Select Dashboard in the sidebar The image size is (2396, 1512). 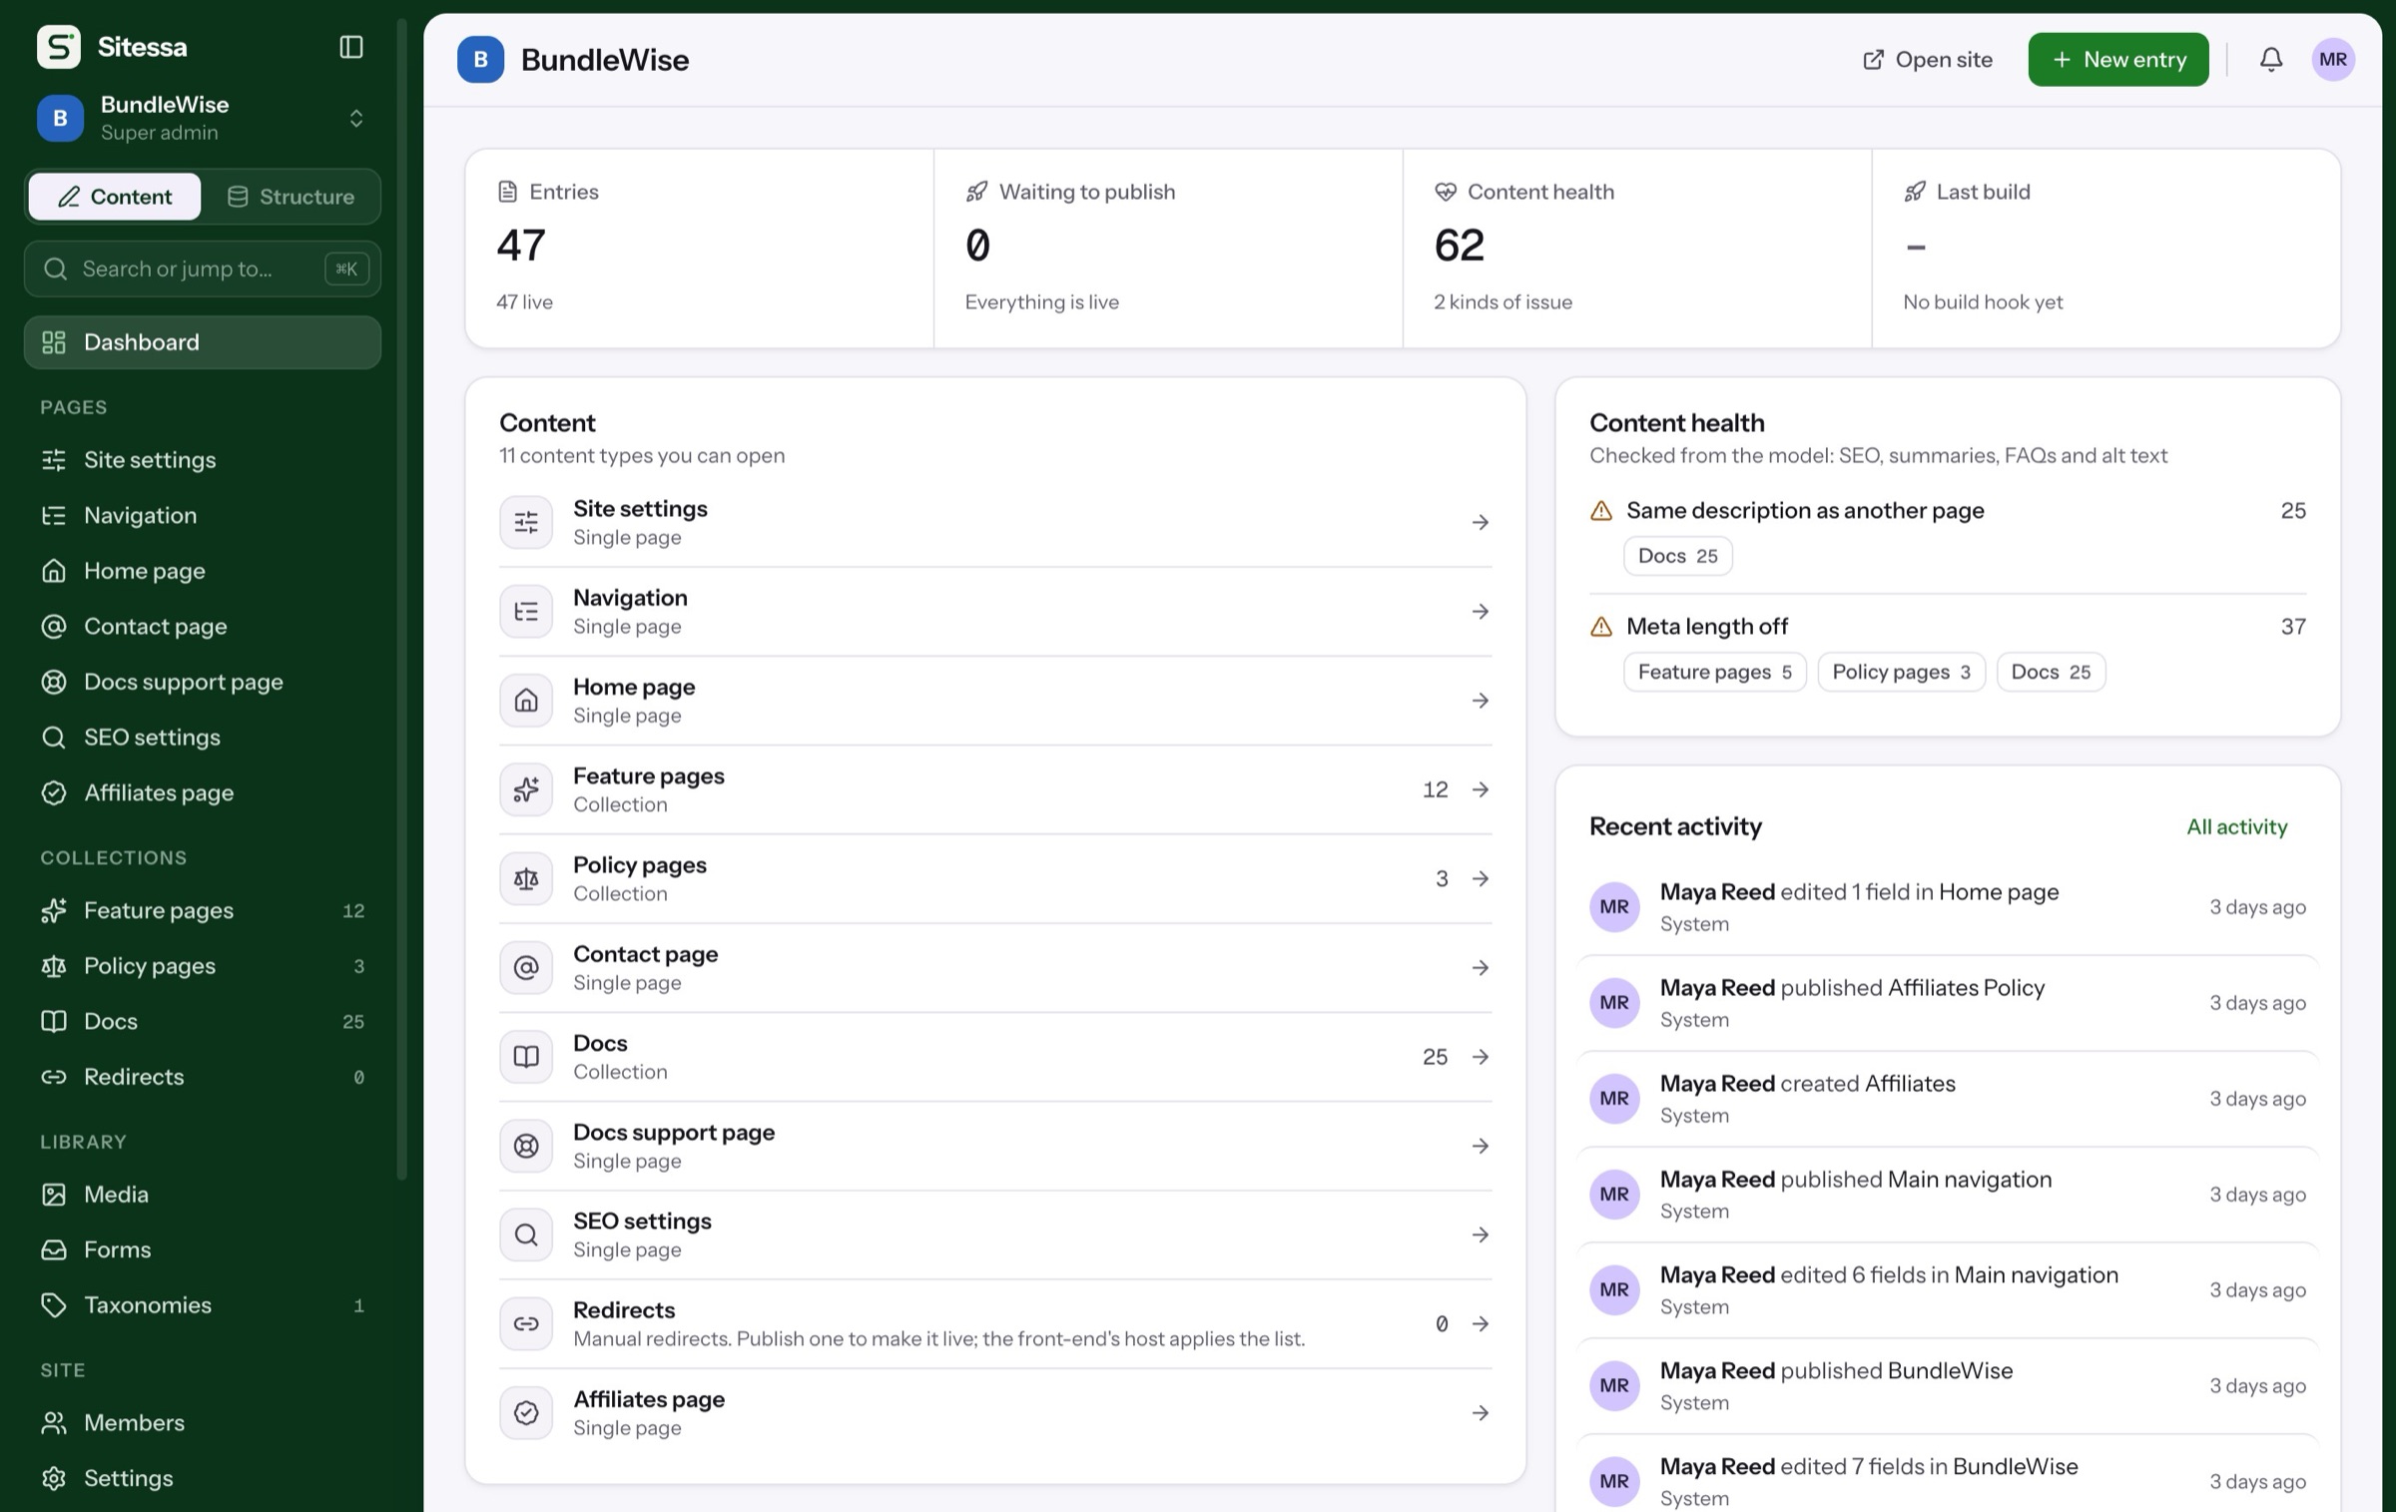[203, 342]
